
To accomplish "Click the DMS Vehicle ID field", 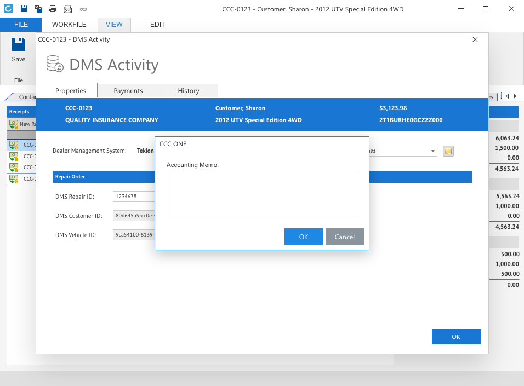I will point(134,235).
